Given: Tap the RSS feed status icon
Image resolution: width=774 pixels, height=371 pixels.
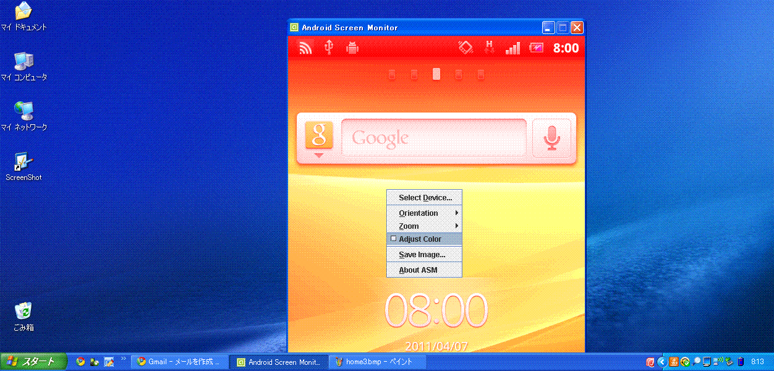Looking at the screenshot, I should (305, 47).
